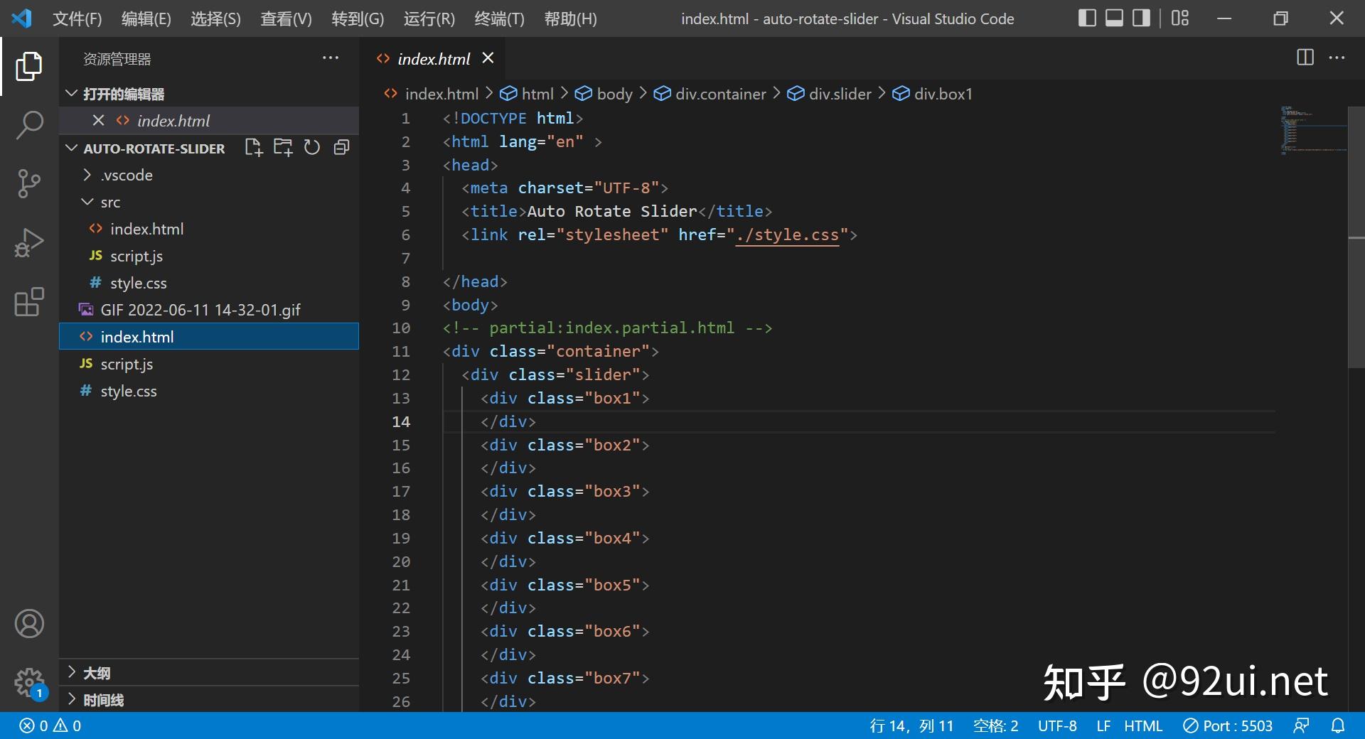Open the Accounts icon at bottom left
The width and height of the screenshot is (1365, 739).
tap(28, 623)
